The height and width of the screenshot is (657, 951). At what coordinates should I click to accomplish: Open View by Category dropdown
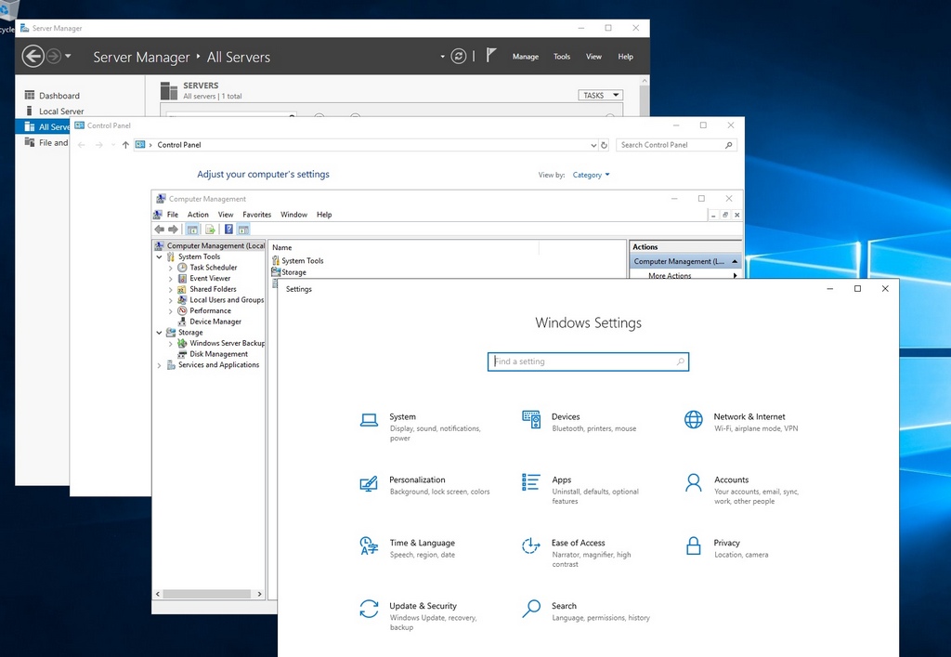[x=591, y=175]
